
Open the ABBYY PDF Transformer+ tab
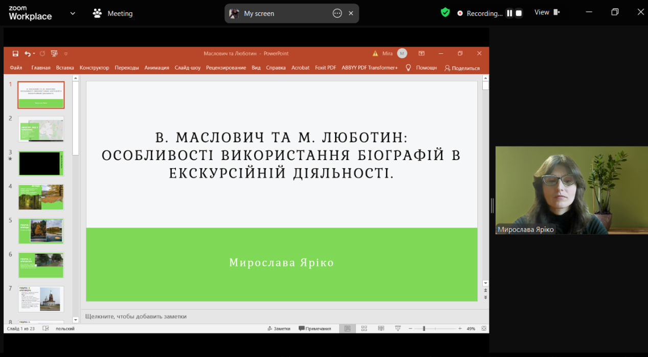point(370,68)
